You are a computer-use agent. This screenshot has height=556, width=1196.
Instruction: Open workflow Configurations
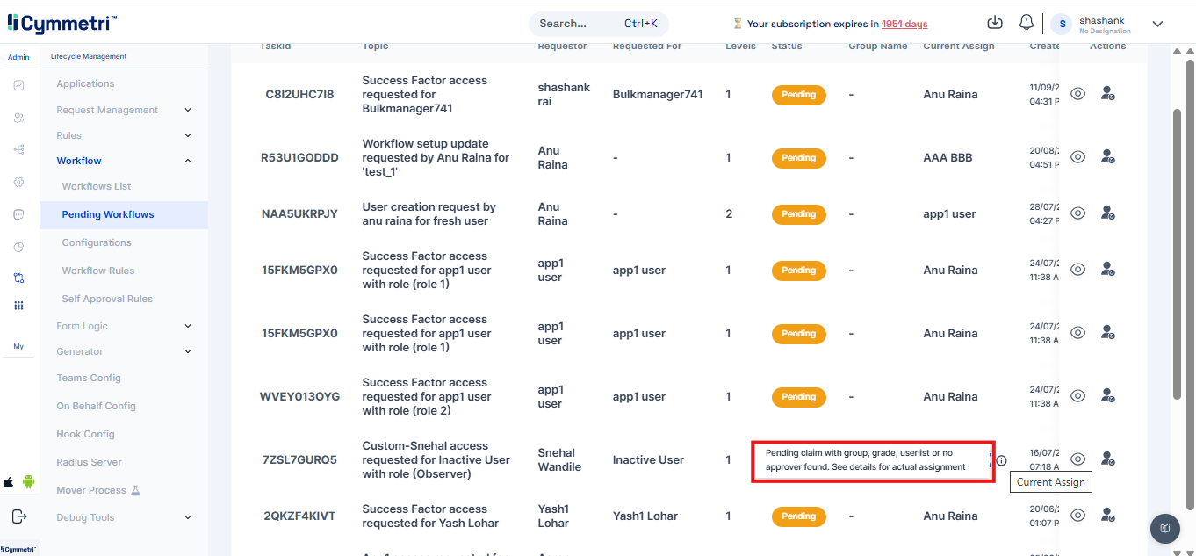coord(97,242)
